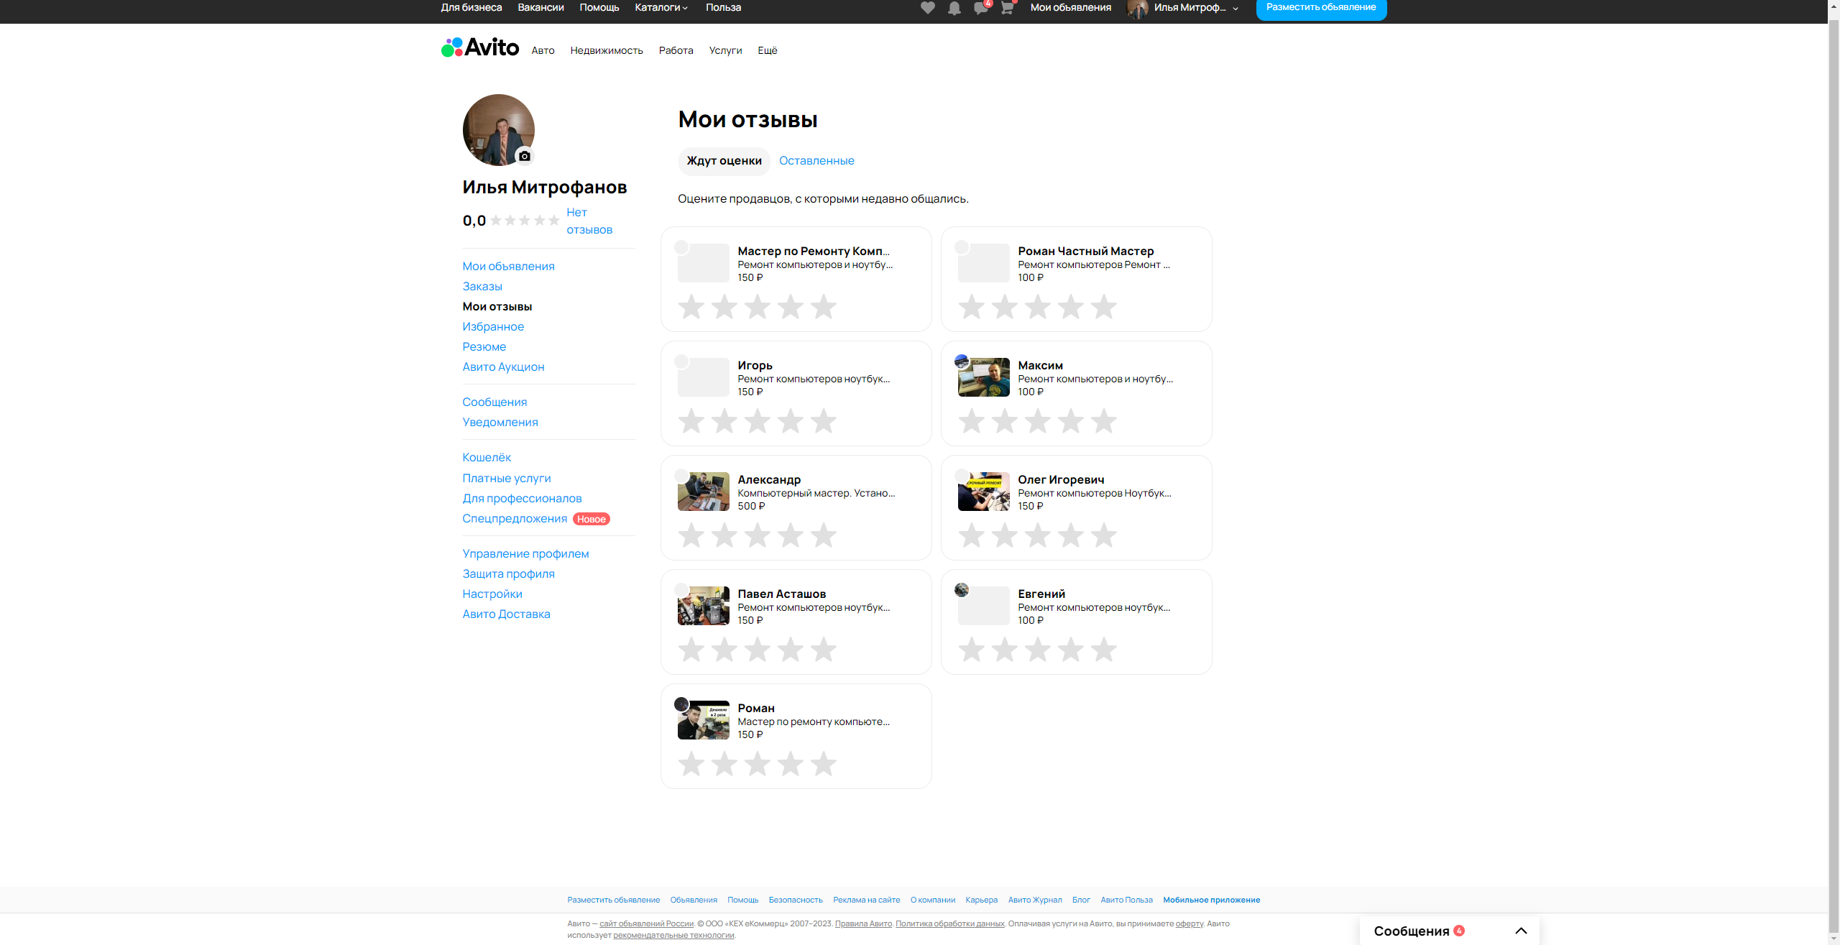Click Александр's listing thumbnail
The image size is (1840, 945).
(703, 492)
